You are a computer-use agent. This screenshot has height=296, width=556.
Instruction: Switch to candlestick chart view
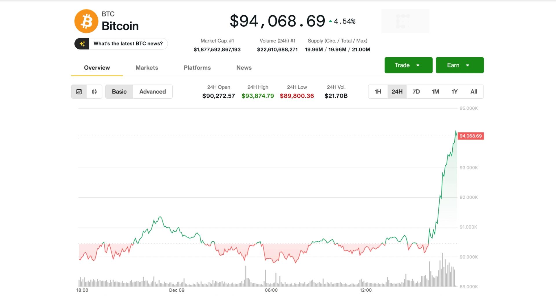point(94,91)
